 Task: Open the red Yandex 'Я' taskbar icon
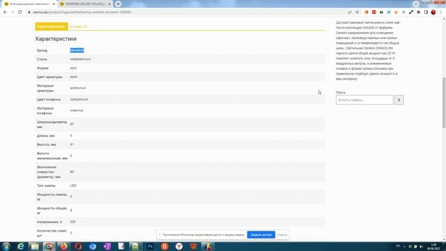tap(164, 246)
